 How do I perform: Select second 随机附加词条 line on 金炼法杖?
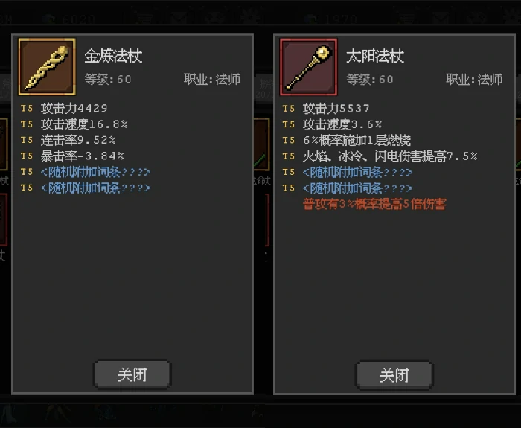point(96,188)
